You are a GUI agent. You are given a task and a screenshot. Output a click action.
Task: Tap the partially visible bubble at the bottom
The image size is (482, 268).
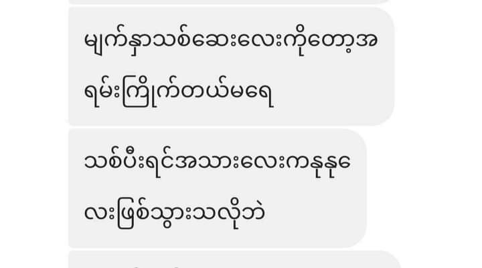click(x=234, y=259)
